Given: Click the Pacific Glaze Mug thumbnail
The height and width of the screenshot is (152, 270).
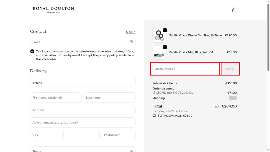Looking at the screenshot, I should pyautogui.click(x=159, y=53).
